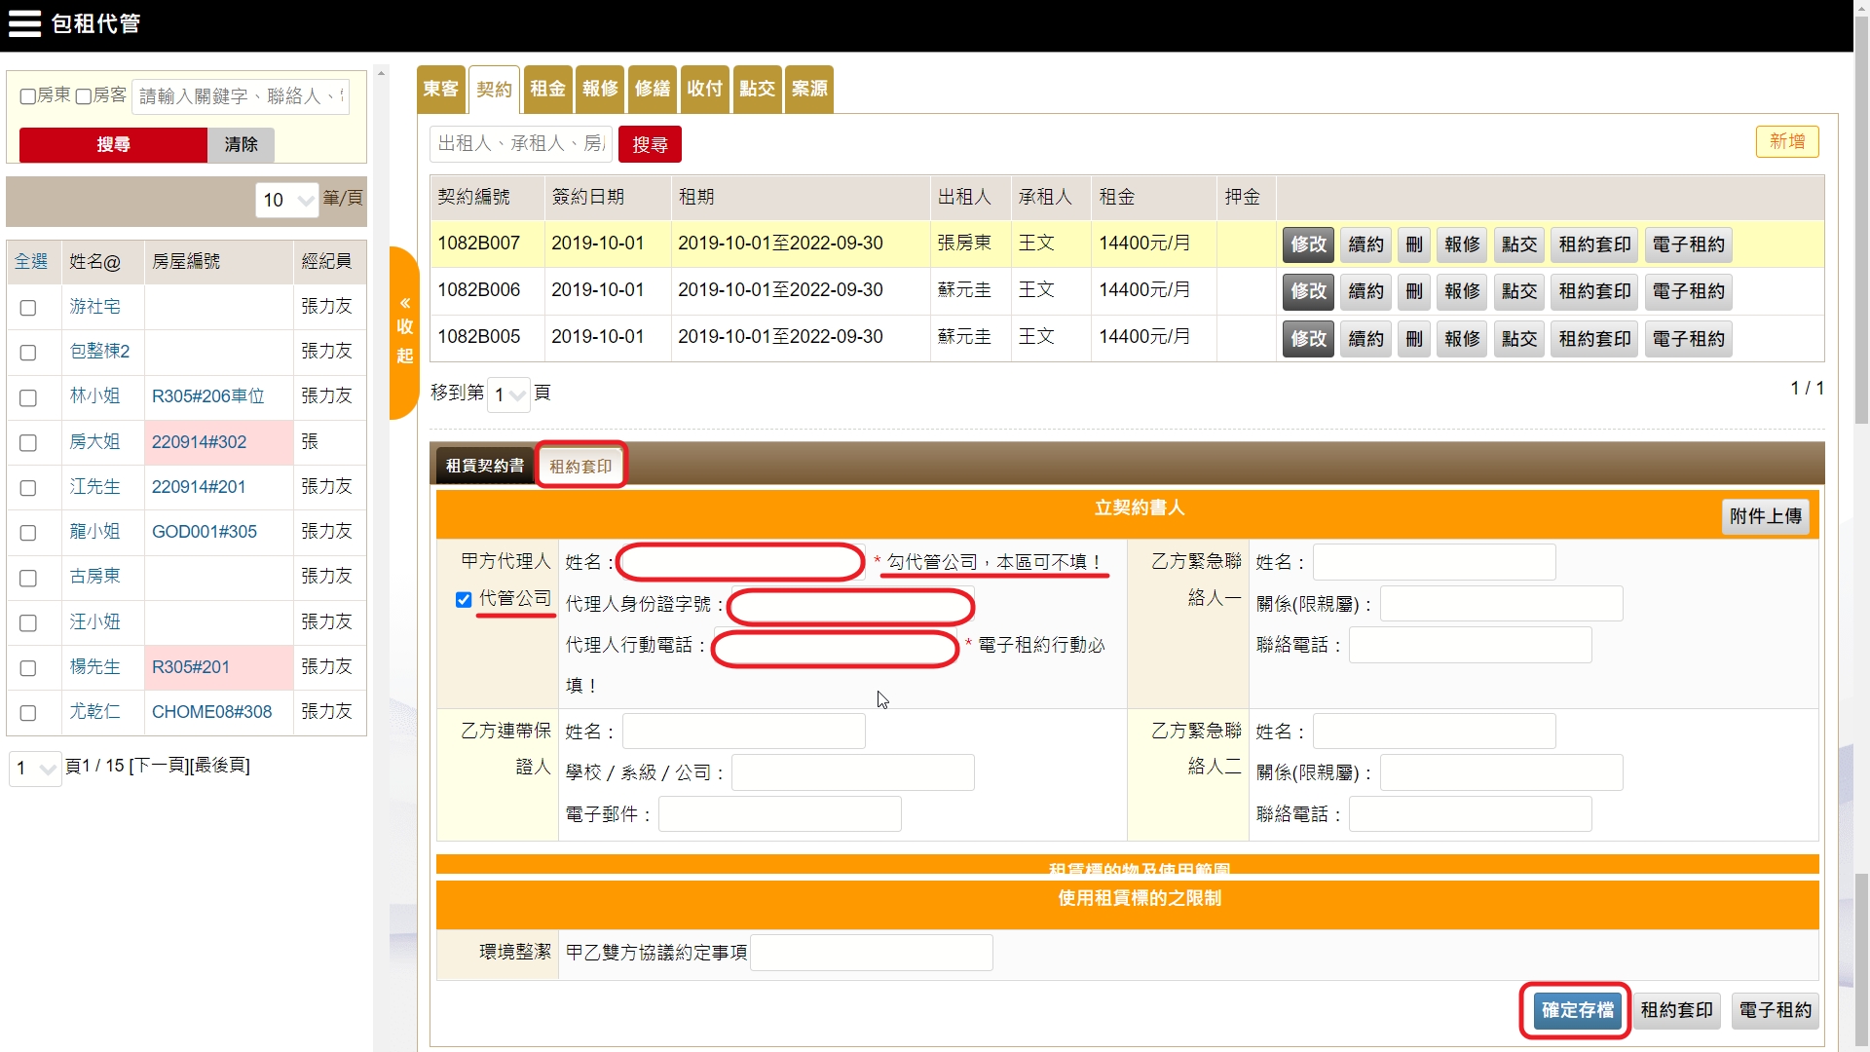Click the 確定存檔 save button
This screenshot has width=1870, height=1052.
coord(1577,1010)
